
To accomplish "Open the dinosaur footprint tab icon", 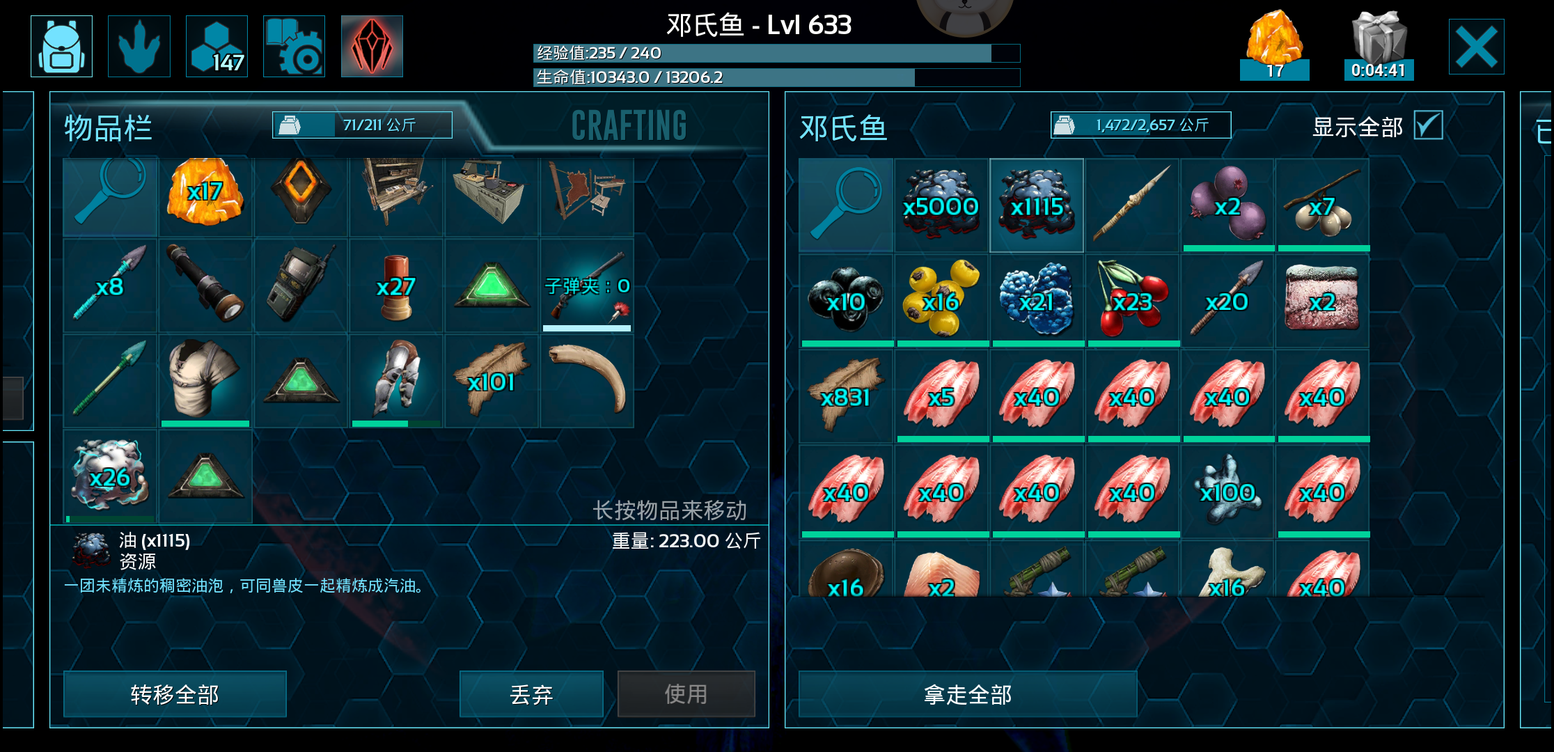I will tap(139, 46).
